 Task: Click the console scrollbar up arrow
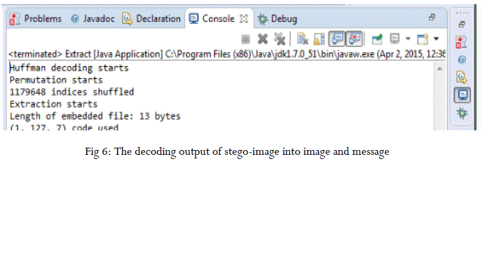[440, 69]
